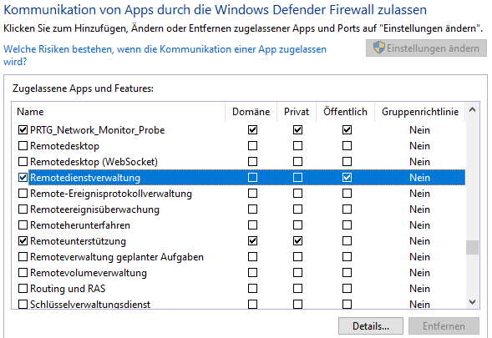This screenshot has width=492, height=338.
Task: Click Nein in the Routing und RAS row
Action: coord(419,289)
